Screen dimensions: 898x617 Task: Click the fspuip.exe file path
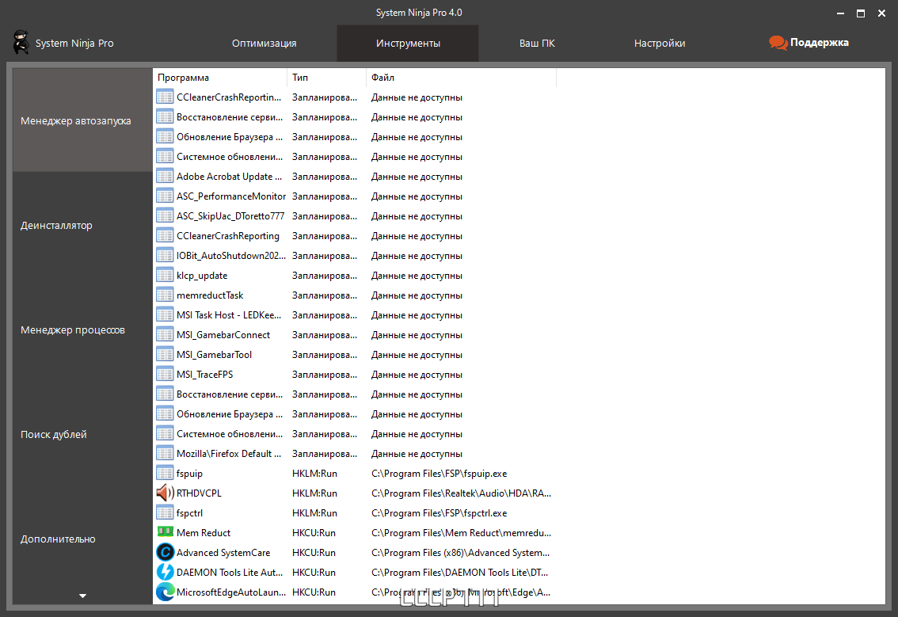(439, 473)
